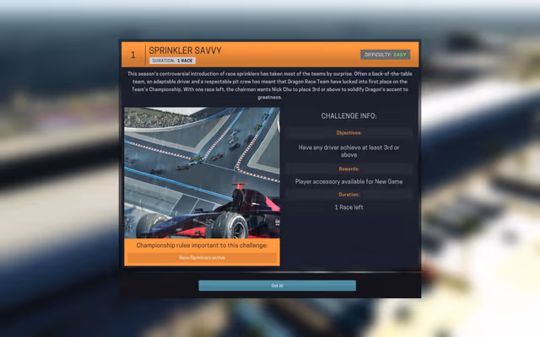The height and width of the screenshot is (337, 540).
Task: Click the Duration: 1 Race tag
Action: pyautogui.click(x=174, y=61)
